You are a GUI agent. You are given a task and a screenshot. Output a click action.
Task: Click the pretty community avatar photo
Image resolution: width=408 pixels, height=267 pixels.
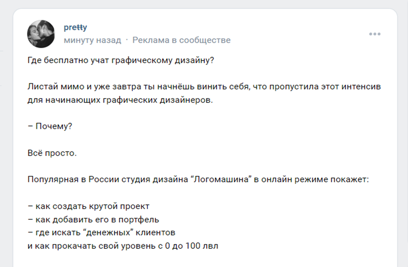[x=41, y=34]
